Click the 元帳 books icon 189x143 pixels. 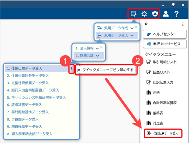click(148, 92)
